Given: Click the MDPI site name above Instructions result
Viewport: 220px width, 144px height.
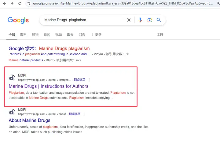Looking at the screenshot, I should coord(22,75).
